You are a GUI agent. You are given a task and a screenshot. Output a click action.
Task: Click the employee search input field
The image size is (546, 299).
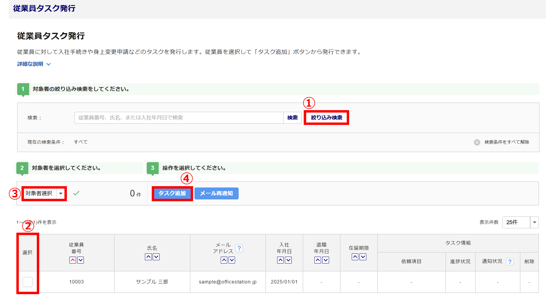pos(179,118)
